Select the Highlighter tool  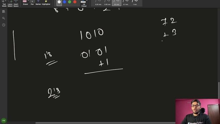point(46,3)
